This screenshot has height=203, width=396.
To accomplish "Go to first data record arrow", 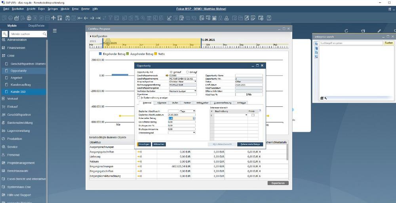I will tap(80, 18).
